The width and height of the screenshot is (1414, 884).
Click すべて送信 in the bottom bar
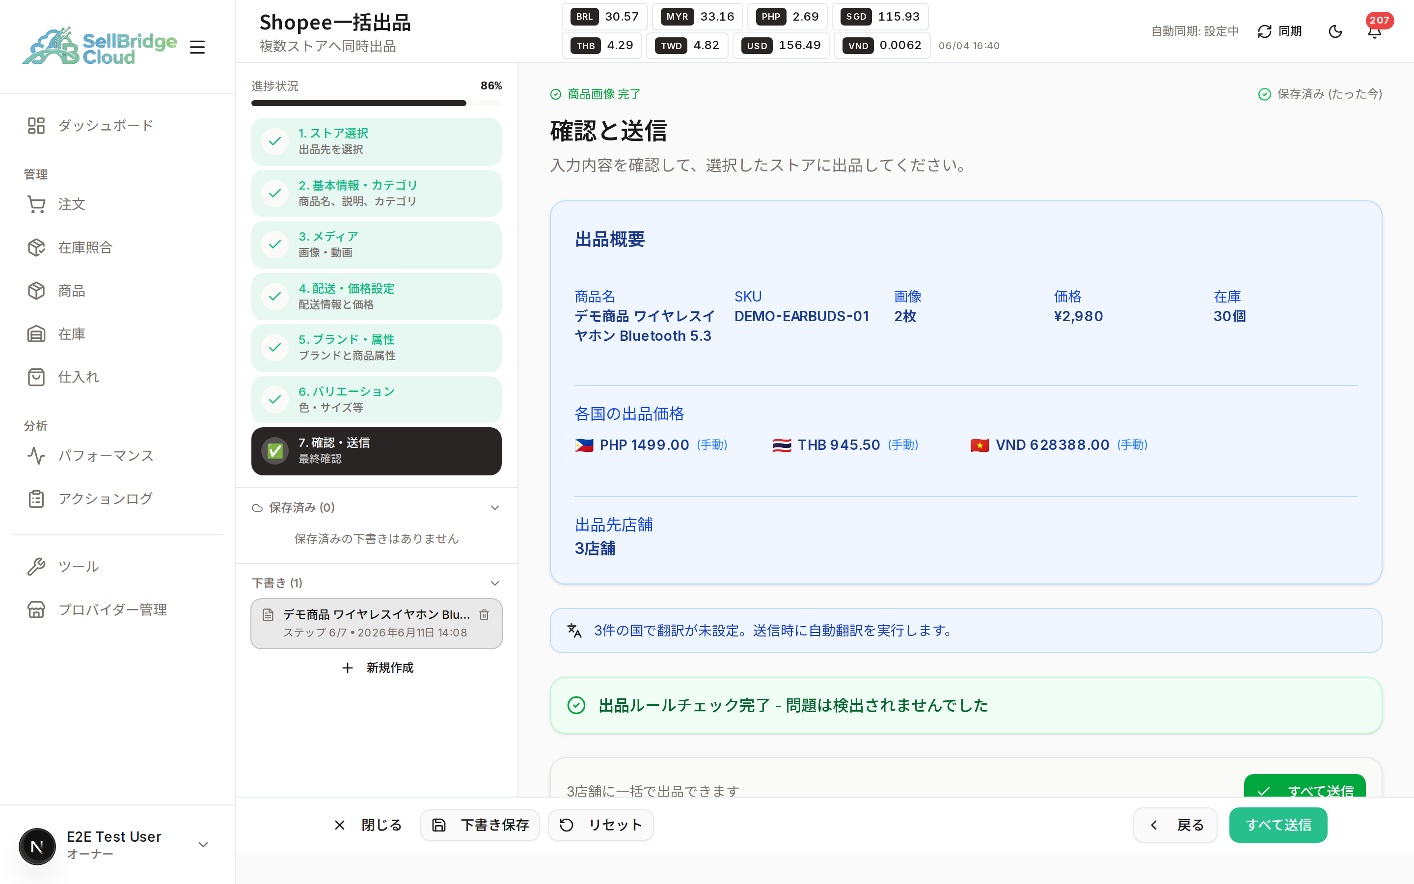pos(1278,825)
